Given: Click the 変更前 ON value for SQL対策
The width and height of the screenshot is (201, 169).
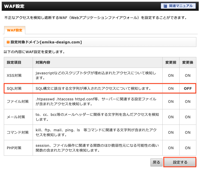Looking at the screenshot, I should [x=171, y=88].
